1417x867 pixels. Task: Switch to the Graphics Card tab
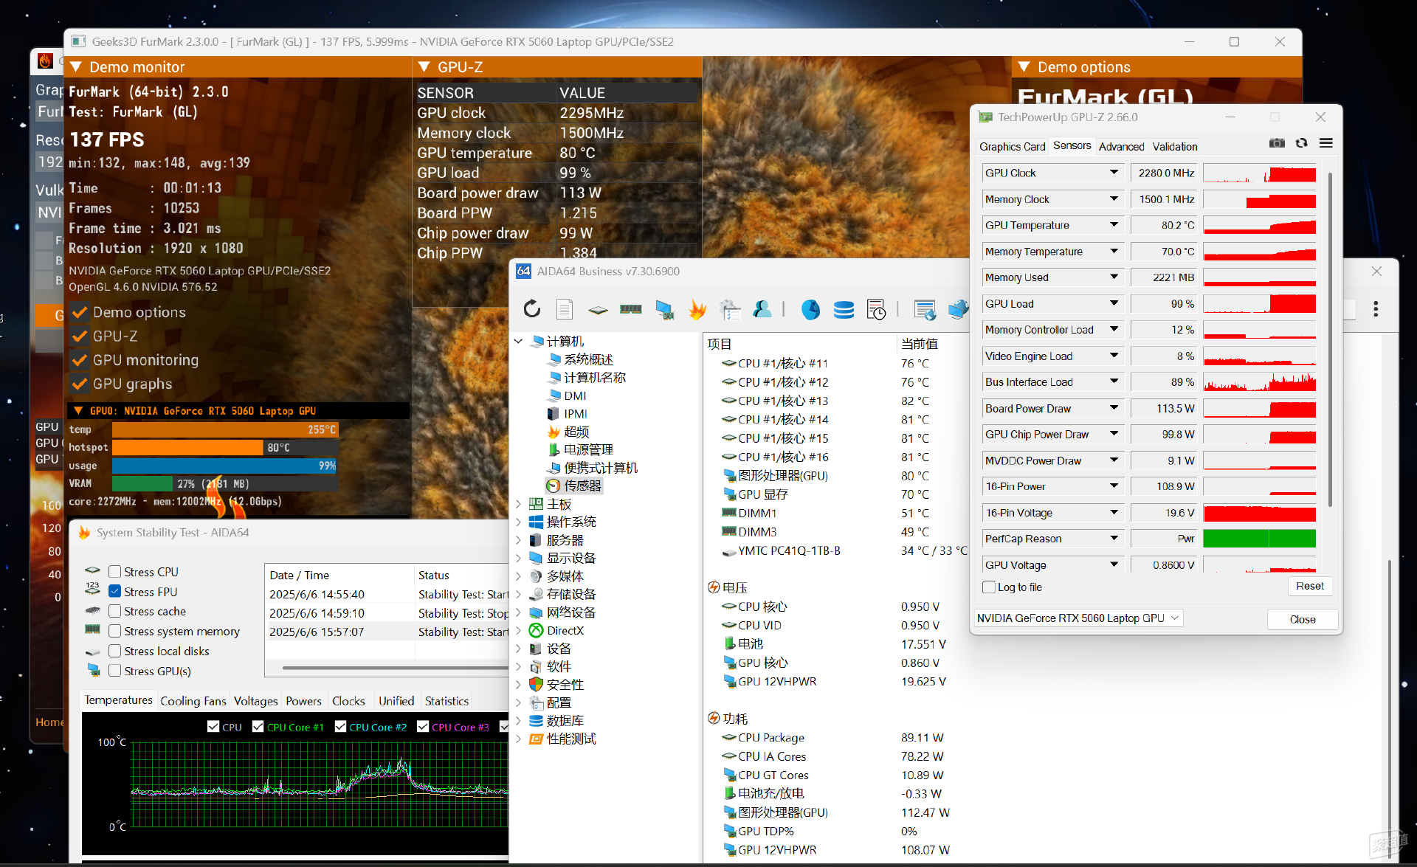point(1012,147)
